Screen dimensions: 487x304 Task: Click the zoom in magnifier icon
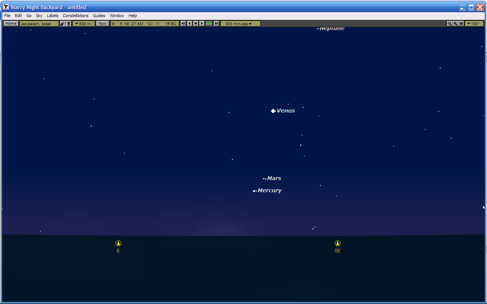tap(455, 24)
